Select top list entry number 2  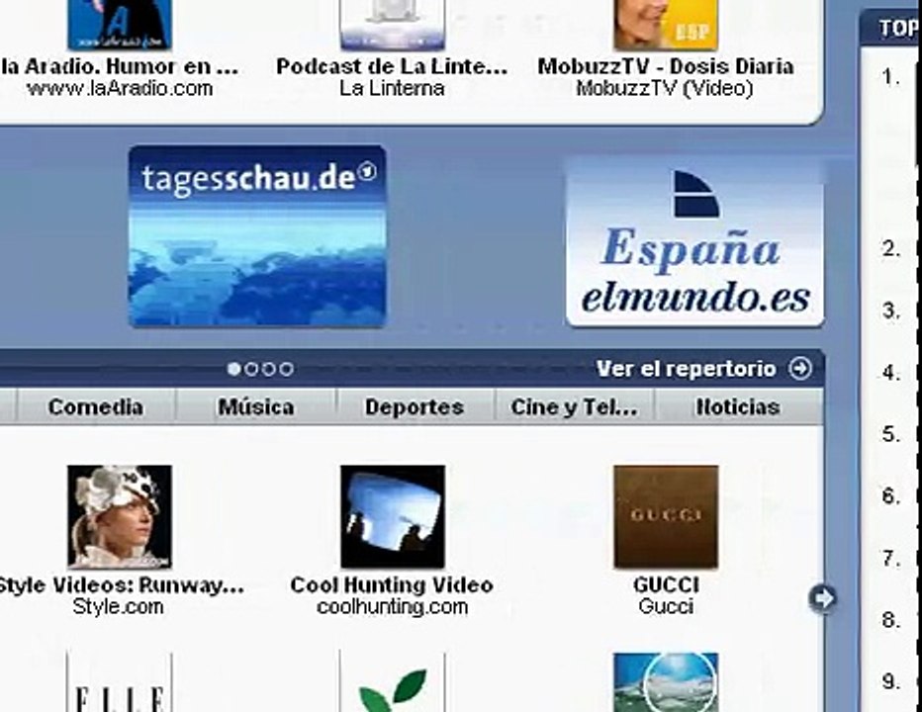[x=891, y=248]
